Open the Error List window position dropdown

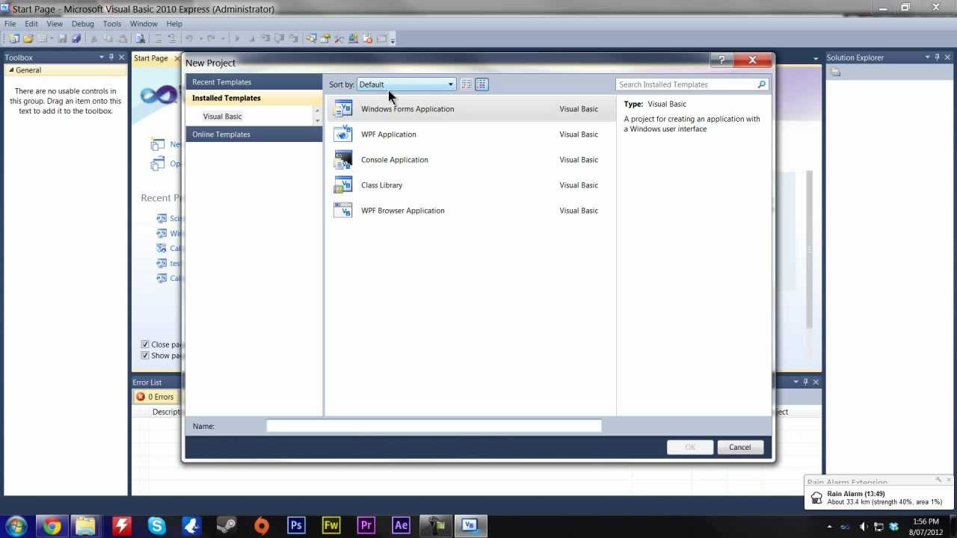click(796, 382)
